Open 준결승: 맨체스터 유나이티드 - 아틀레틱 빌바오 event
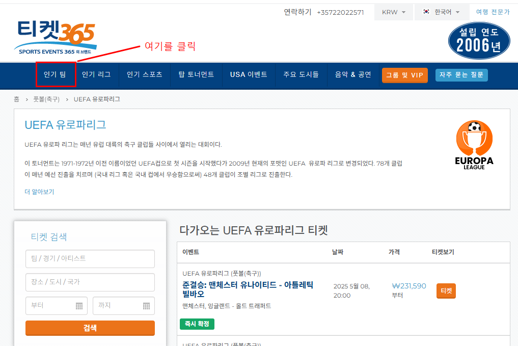This screenshot has width=518, height=346. point(248,289)
